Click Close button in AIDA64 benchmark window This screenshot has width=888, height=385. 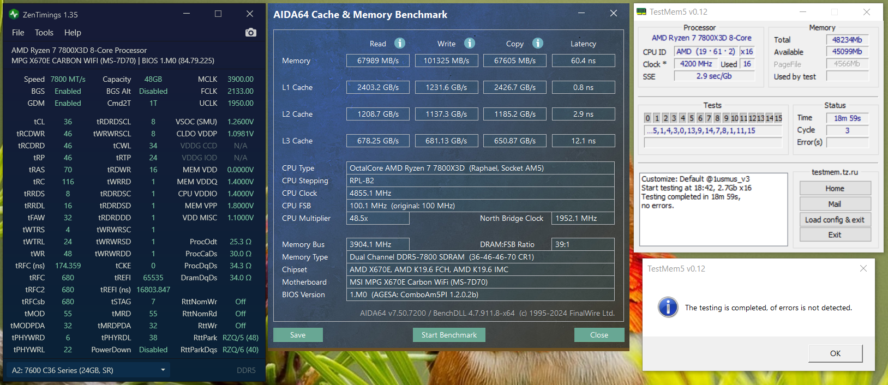click(x=599, y=335)
